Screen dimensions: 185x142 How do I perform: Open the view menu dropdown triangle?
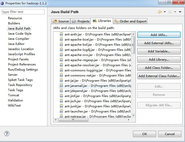tap(180, 12)
